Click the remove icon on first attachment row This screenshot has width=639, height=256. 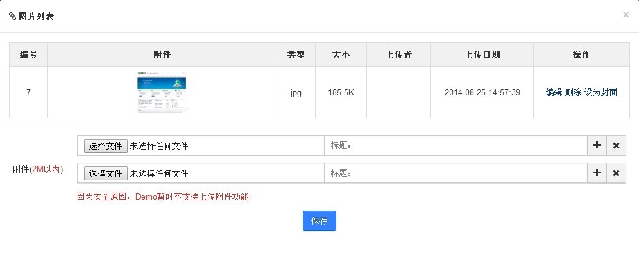(616, 145)
